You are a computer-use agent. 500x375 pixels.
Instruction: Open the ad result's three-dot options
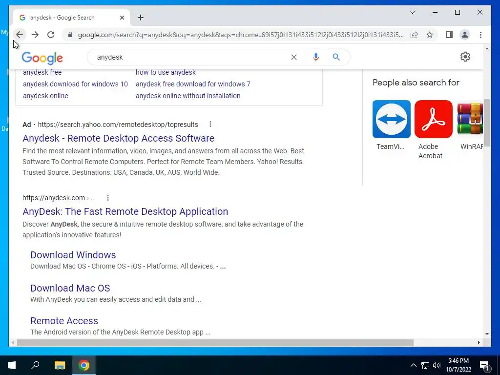pos(210,124)
